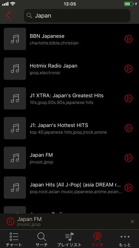Select J1 XTRA: Japan's Greatest Hits title
Screen dimensions: 139x248
pos(66,96)
